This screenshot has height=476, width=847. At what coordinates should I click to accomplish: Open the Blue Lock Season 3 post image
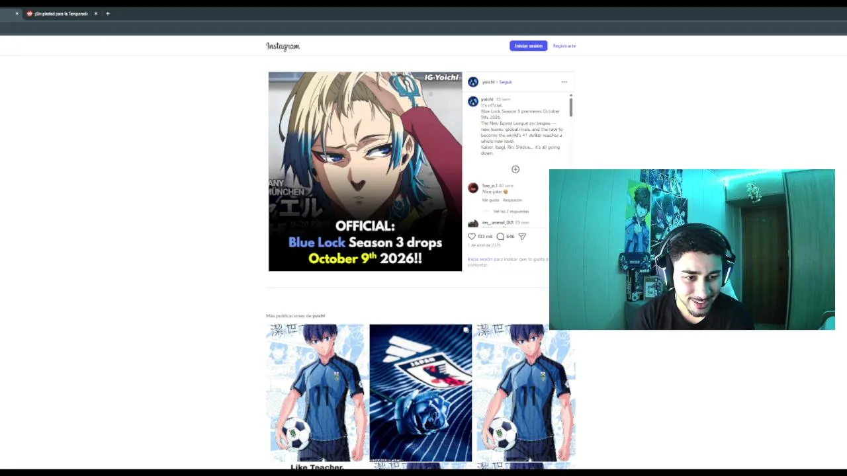[x=365, y=171]
